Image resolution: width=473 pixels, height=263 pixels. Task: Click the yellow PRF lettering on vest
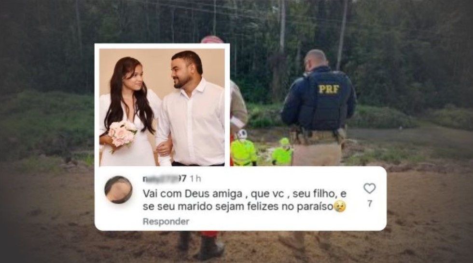point(329,89)
